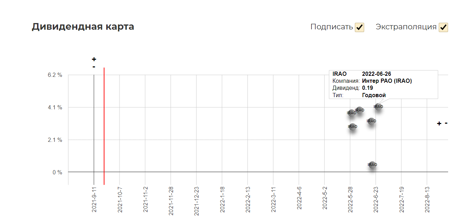Click the 2021-10-7 date axis label
This screenshot has height=218, width=460.
point(120,199)
